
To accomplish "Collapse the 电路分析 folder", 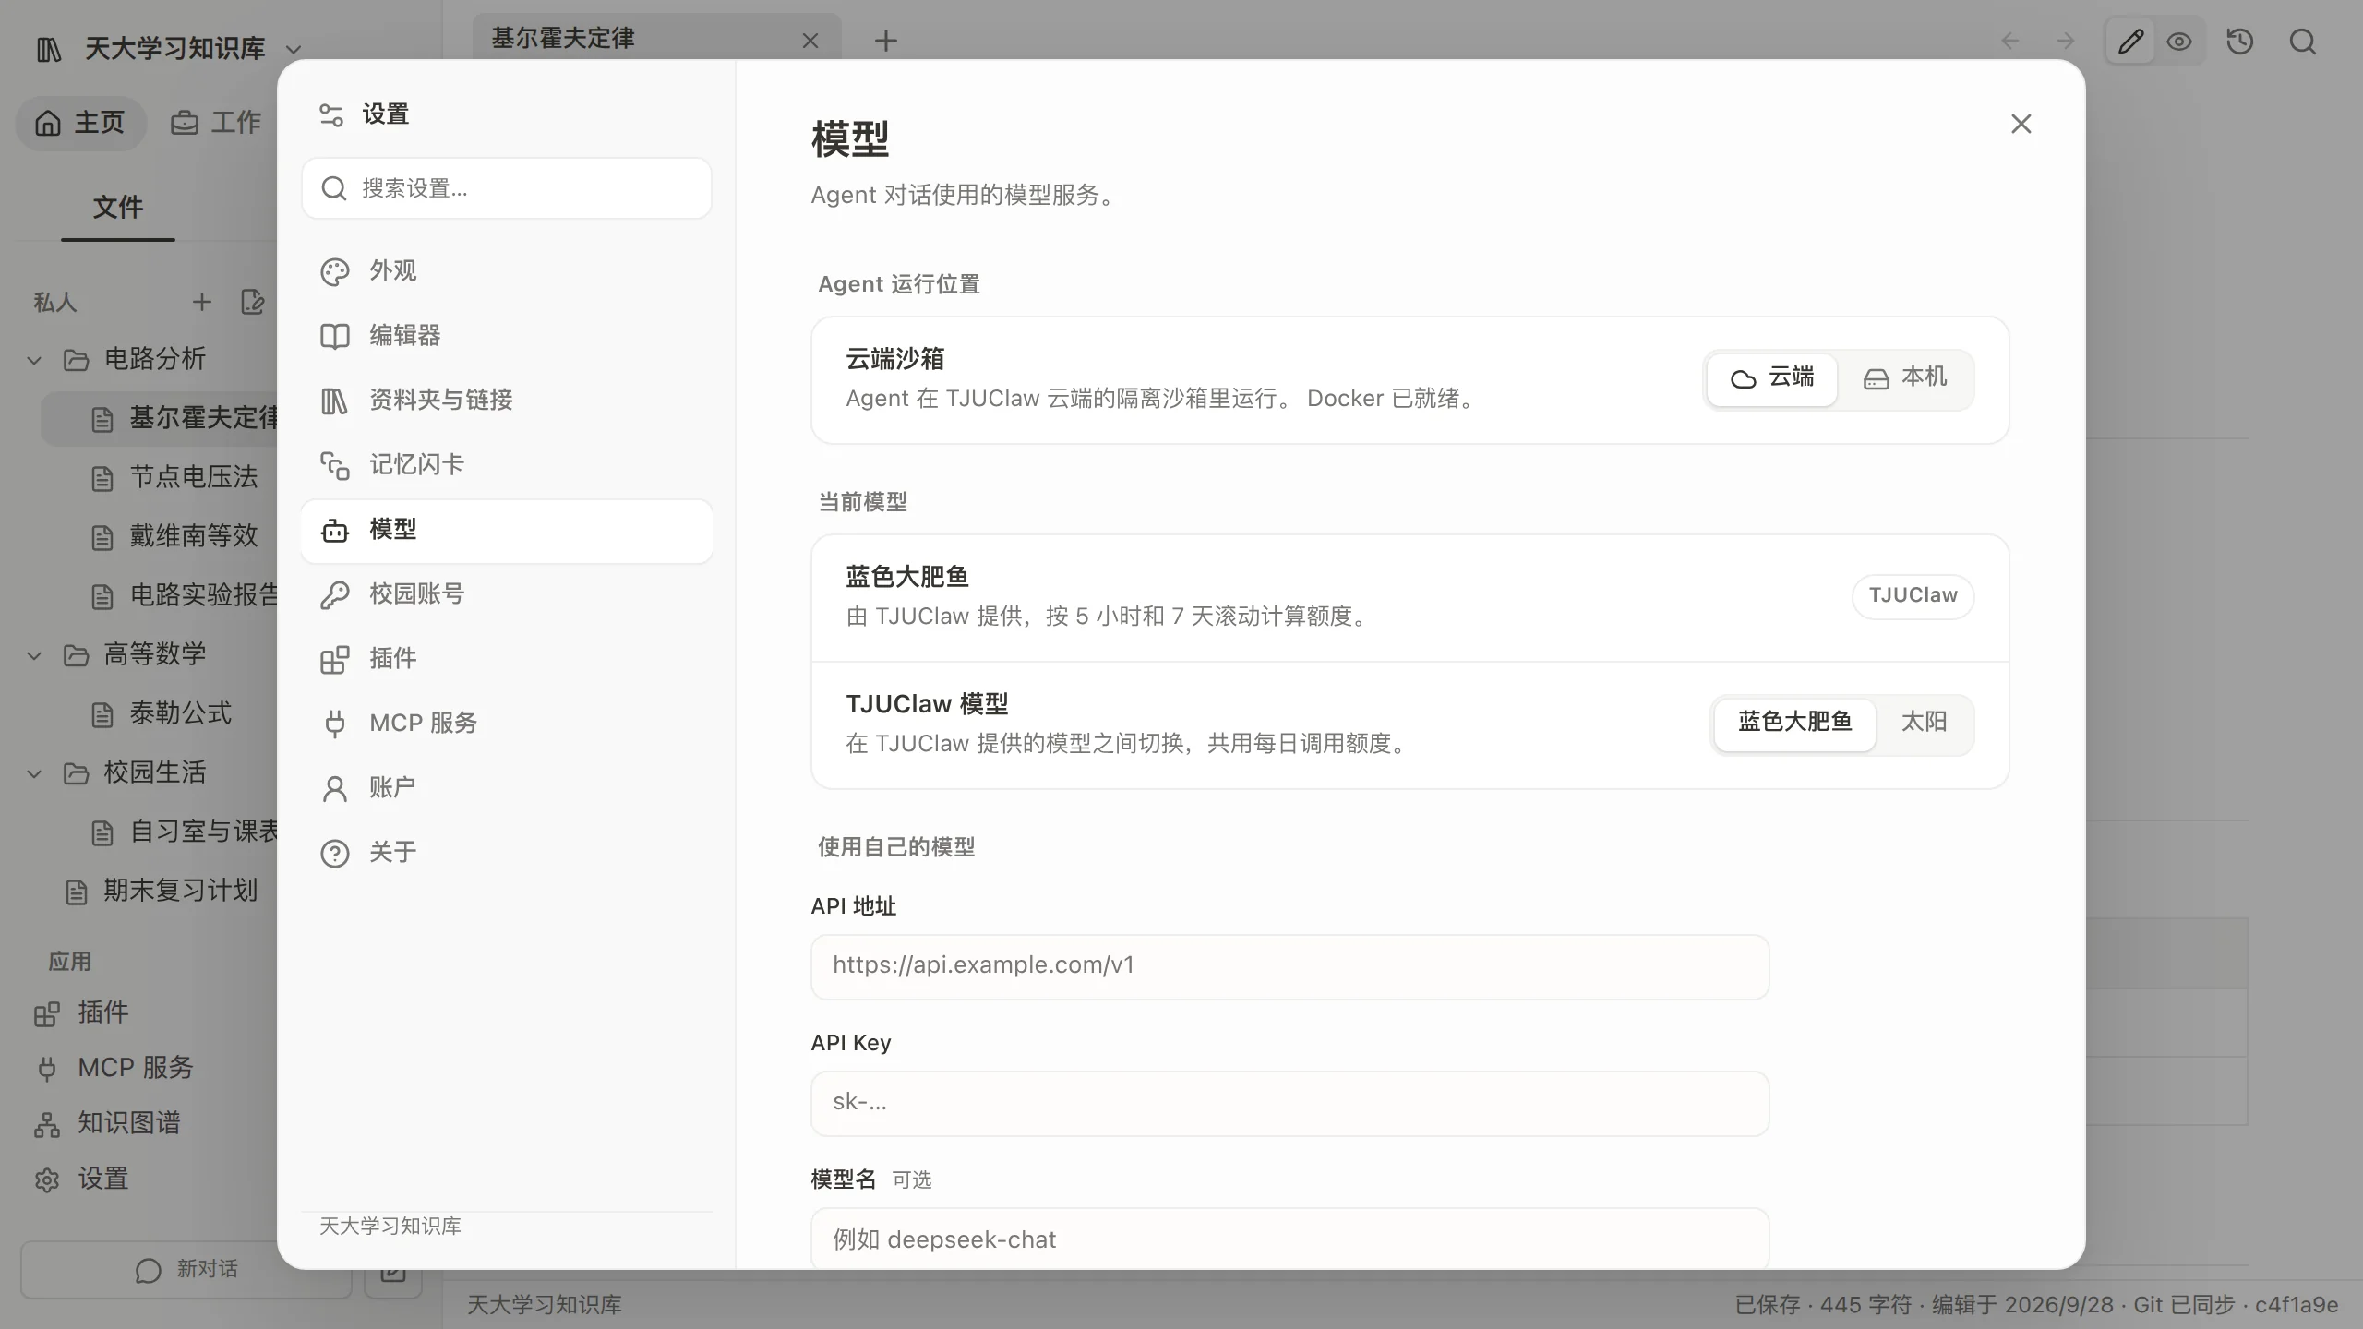I will [35, 360].
